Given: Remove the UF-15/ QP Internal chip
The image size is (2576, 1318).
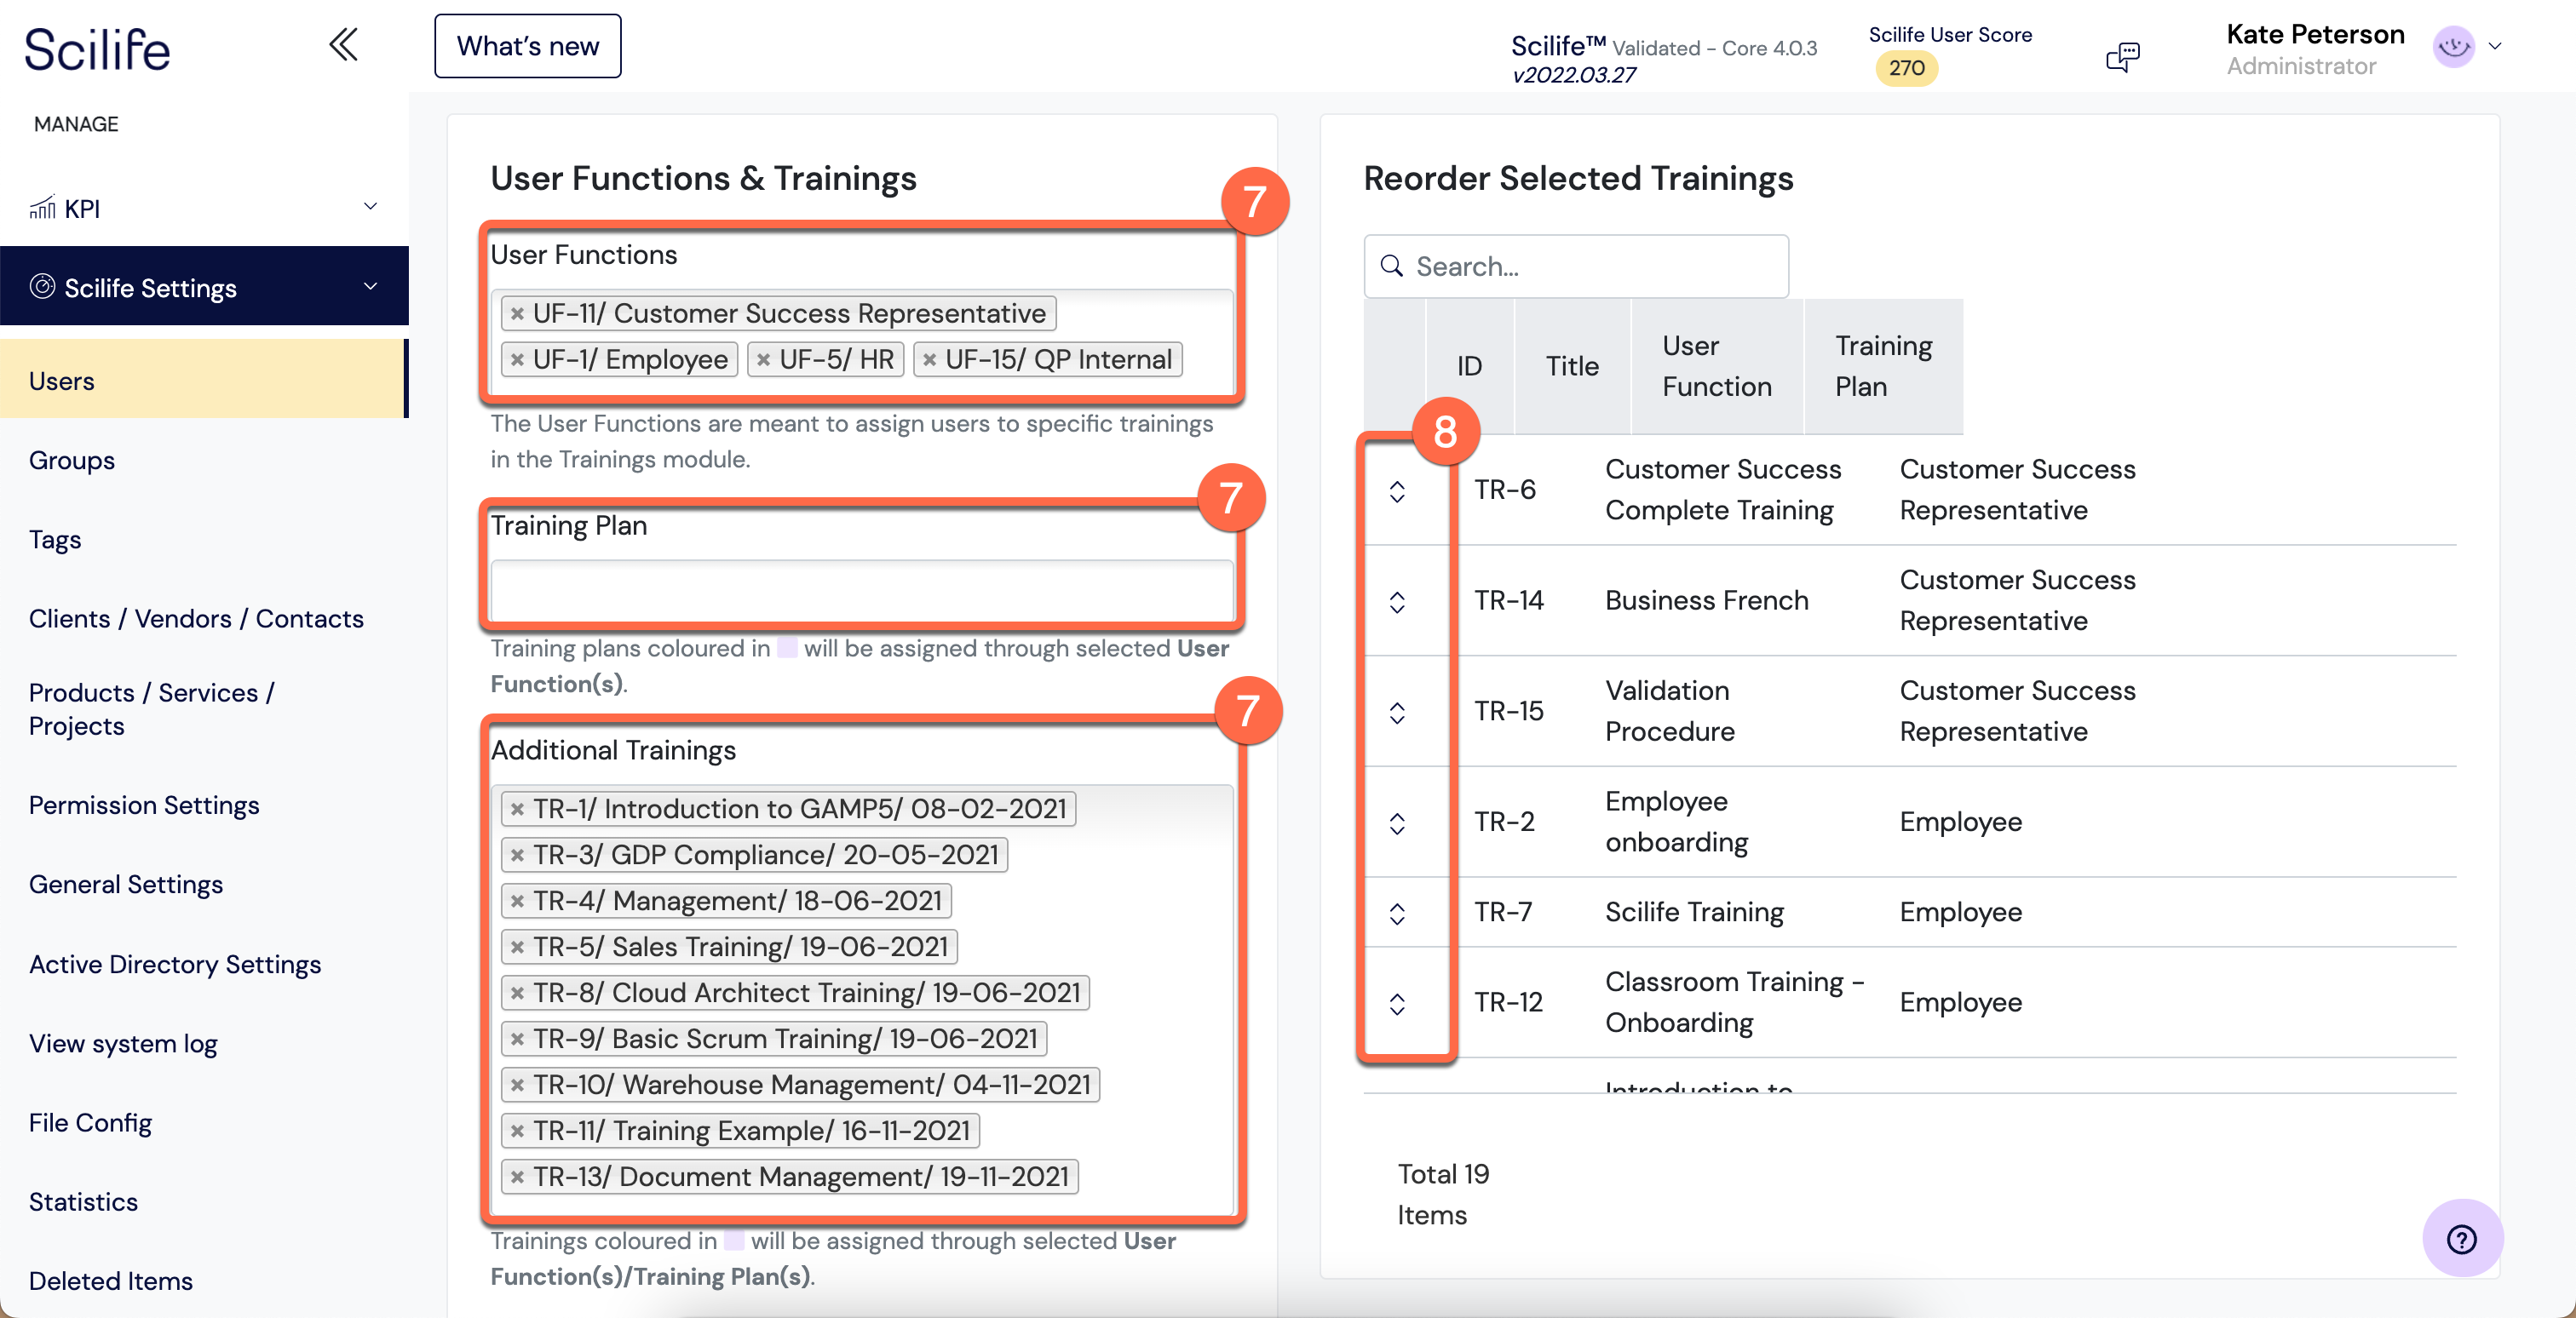Looking at the screenshot, I should point(930,360).
